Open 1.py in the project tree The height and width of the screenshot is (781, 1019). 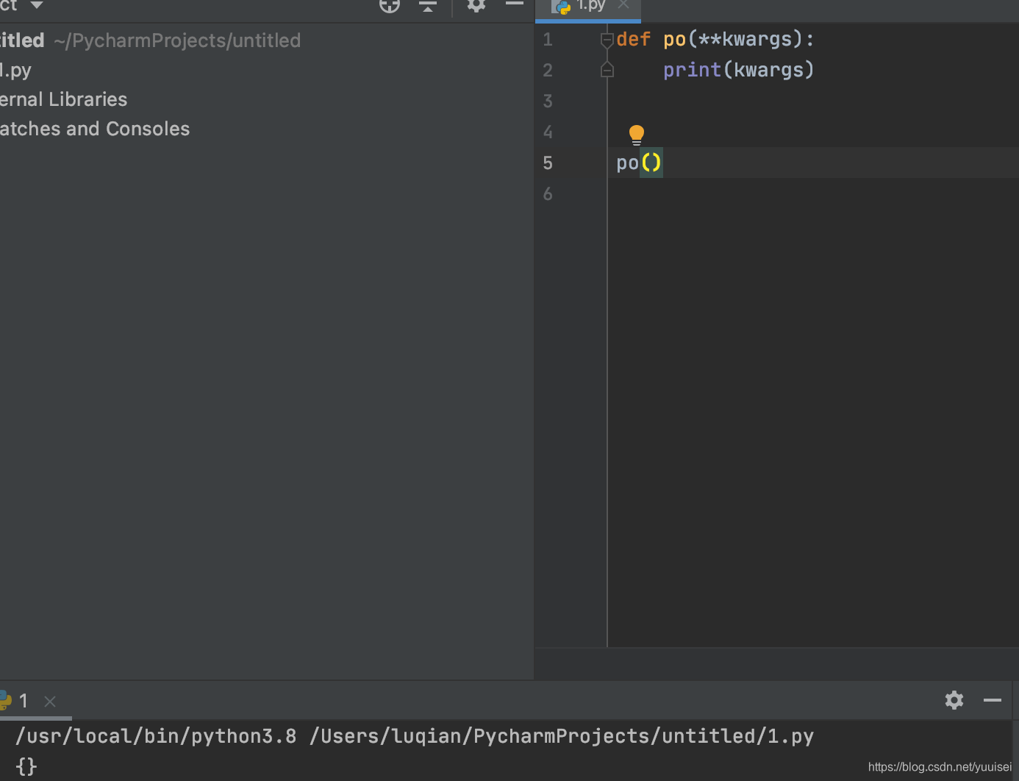15,71
